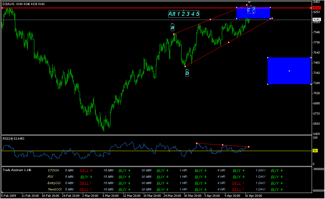The image size is (325, 199).
Task: Click the EntryCCI 4 HR SELL arrow
Action: pyautogui.click(x=243, y=183)
